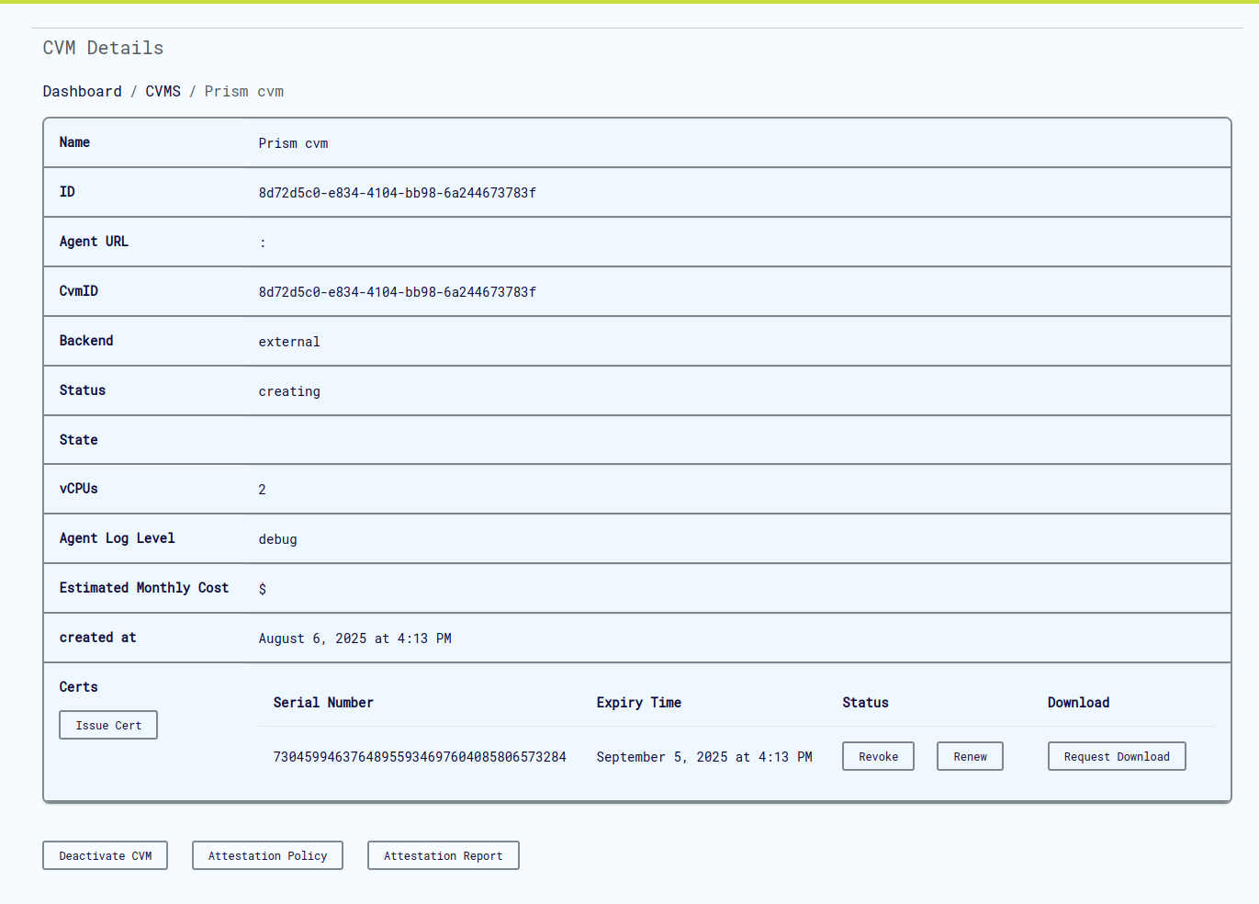This screenshot has height=904, width=1259.
Task: Select the ID value 8d72d5c0-e834-4104-bb98-6a244673783f
Action: pos(397,193)
